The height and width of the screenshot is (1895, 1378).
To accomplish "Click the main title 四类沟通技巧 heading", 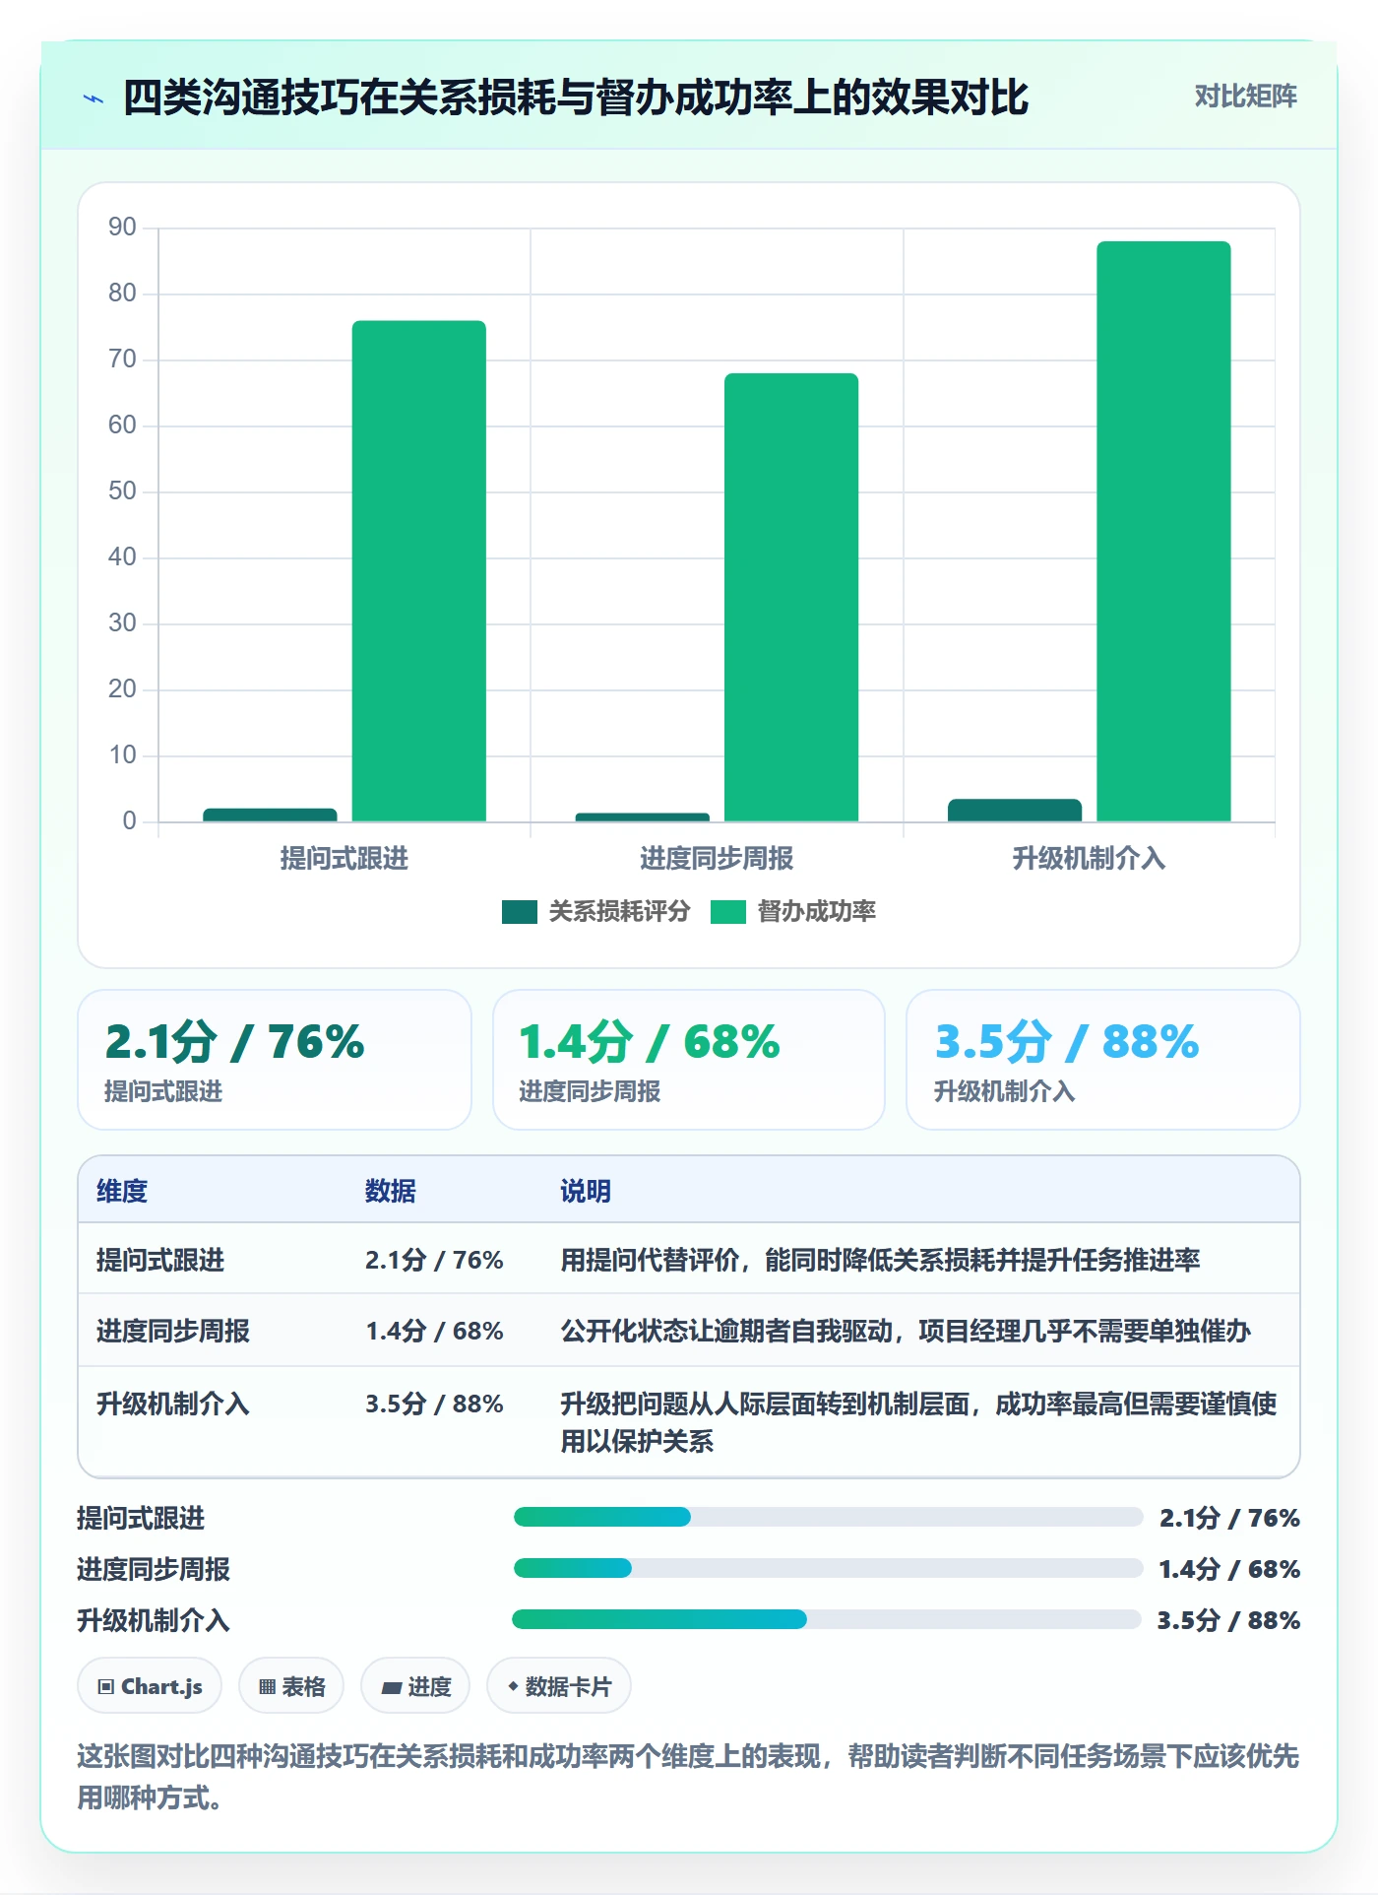I will click(576, 98).
